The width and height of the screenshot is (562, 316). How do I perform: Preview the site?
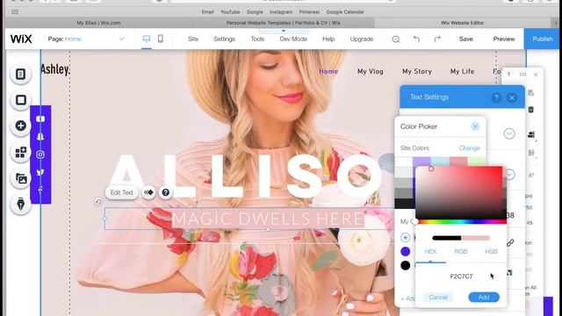504,39
